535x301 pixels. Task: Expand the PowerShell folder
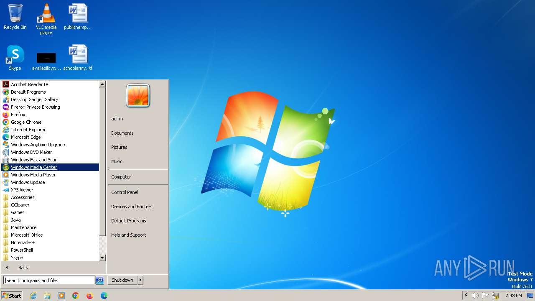tap(50, 250)
